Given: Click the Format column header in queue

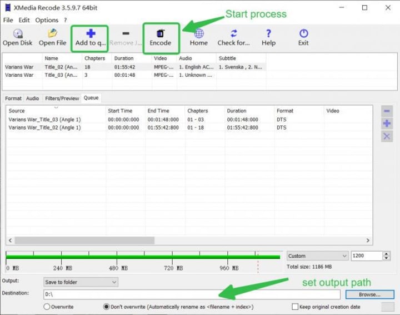Looking at the screenshot, I should point(299,111).
